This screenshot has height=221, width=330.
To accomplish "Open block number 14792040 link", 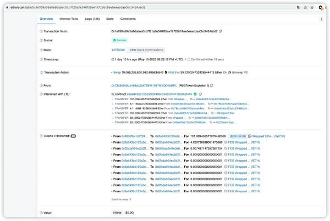I will pos(119,49).
